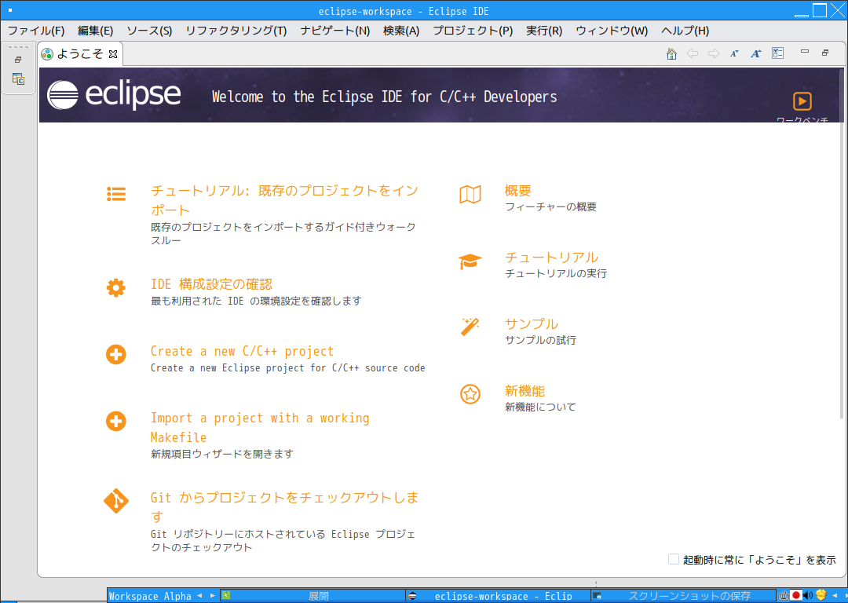Maximize the Welcome view using top-right restore icon

click(x=825, y=53)
